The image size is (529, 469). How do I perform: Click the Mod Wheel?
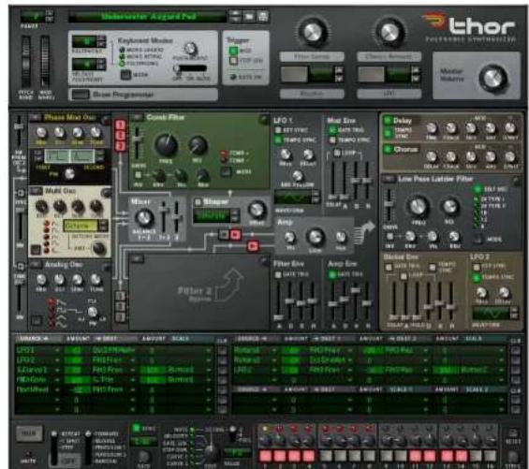tap(45, 62)
